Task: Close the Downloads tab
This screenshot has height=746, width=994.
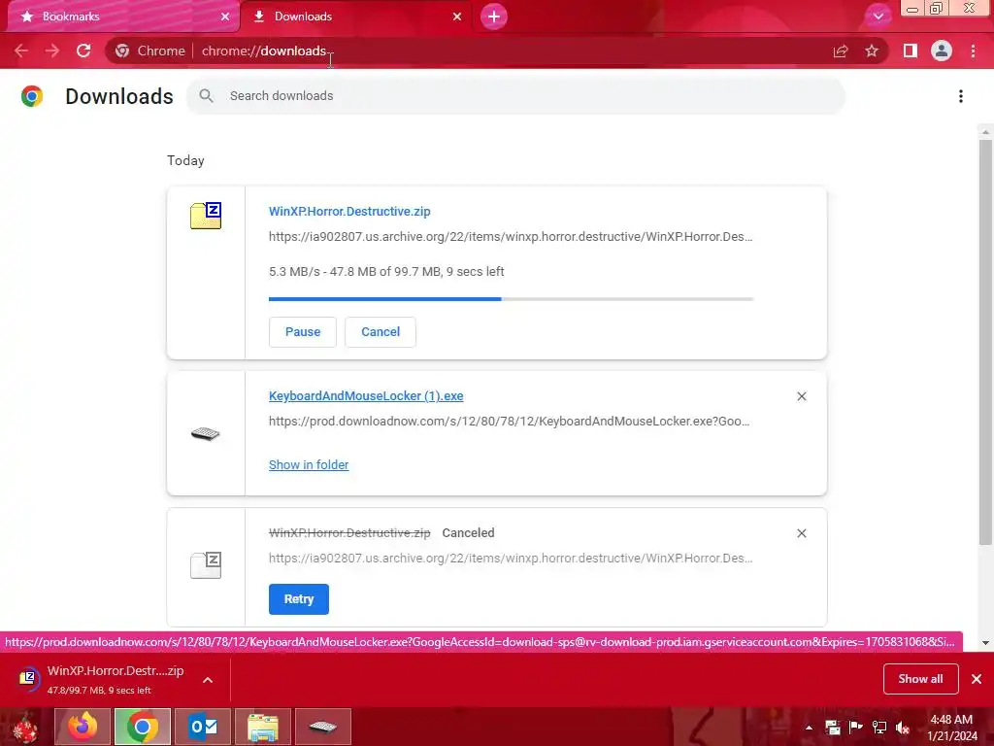Action: point(457,17)
